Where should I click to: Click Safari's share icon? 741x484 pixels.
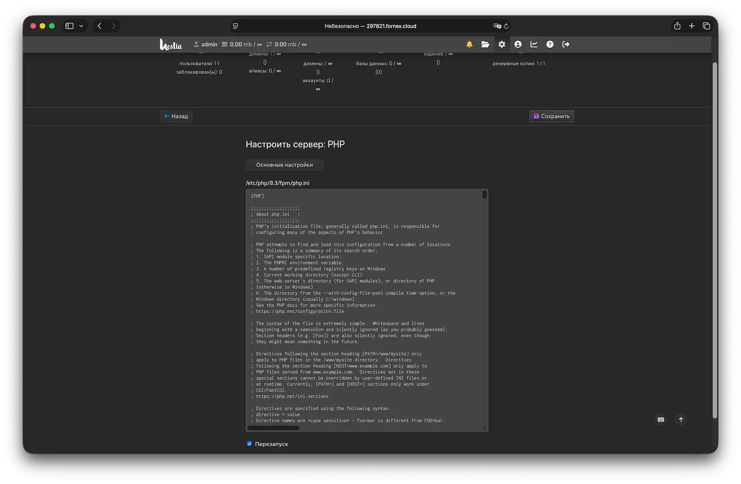pos(677,26)
